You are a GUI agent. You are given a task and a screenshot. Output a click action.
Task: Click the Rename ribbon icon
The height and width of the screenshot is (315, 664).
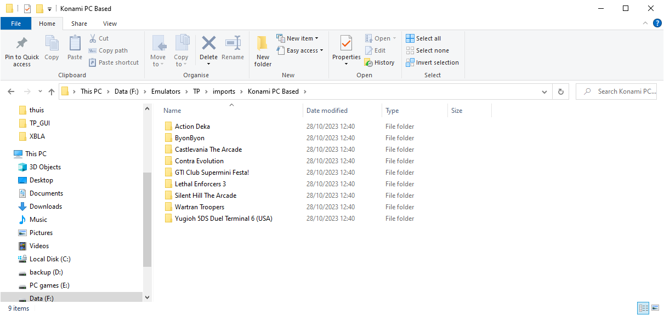(233, 43)
